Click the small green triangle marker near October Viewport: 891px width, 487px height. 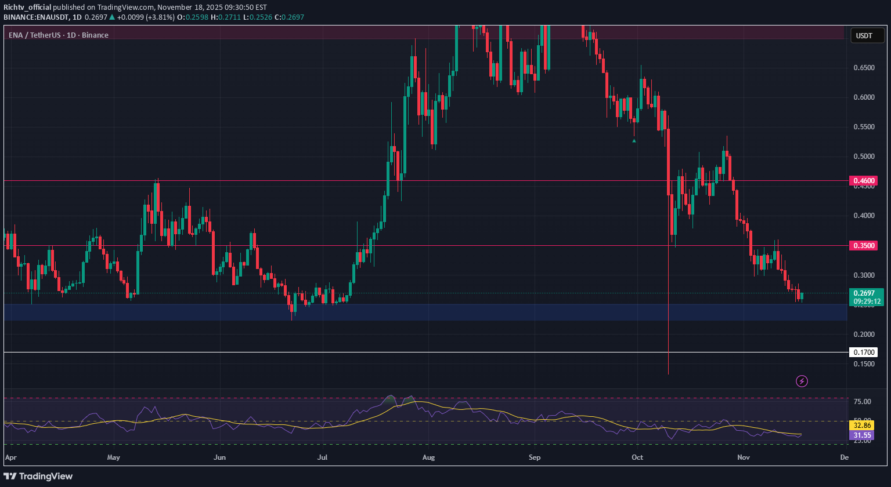634,140
